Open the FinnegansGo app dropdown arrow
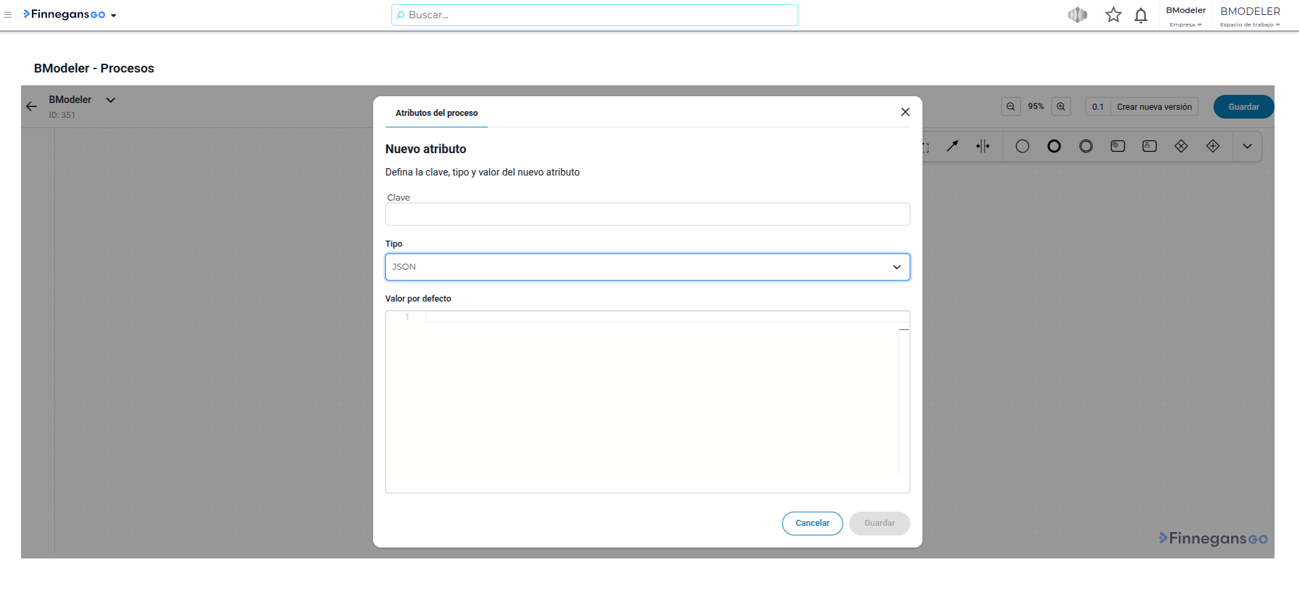The height and width of the screenshot is (614, 1299). click(113, 16)
